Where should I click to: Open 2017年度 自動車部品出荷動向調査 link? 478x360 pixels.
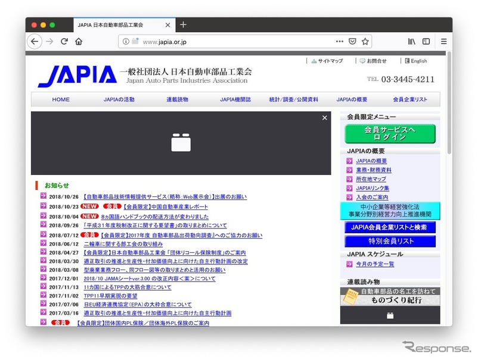pos(181,235)
